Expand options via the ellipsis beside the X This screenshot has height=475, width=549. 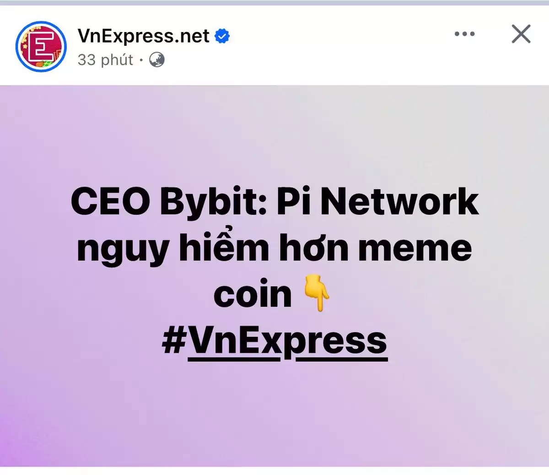point(464,34)
